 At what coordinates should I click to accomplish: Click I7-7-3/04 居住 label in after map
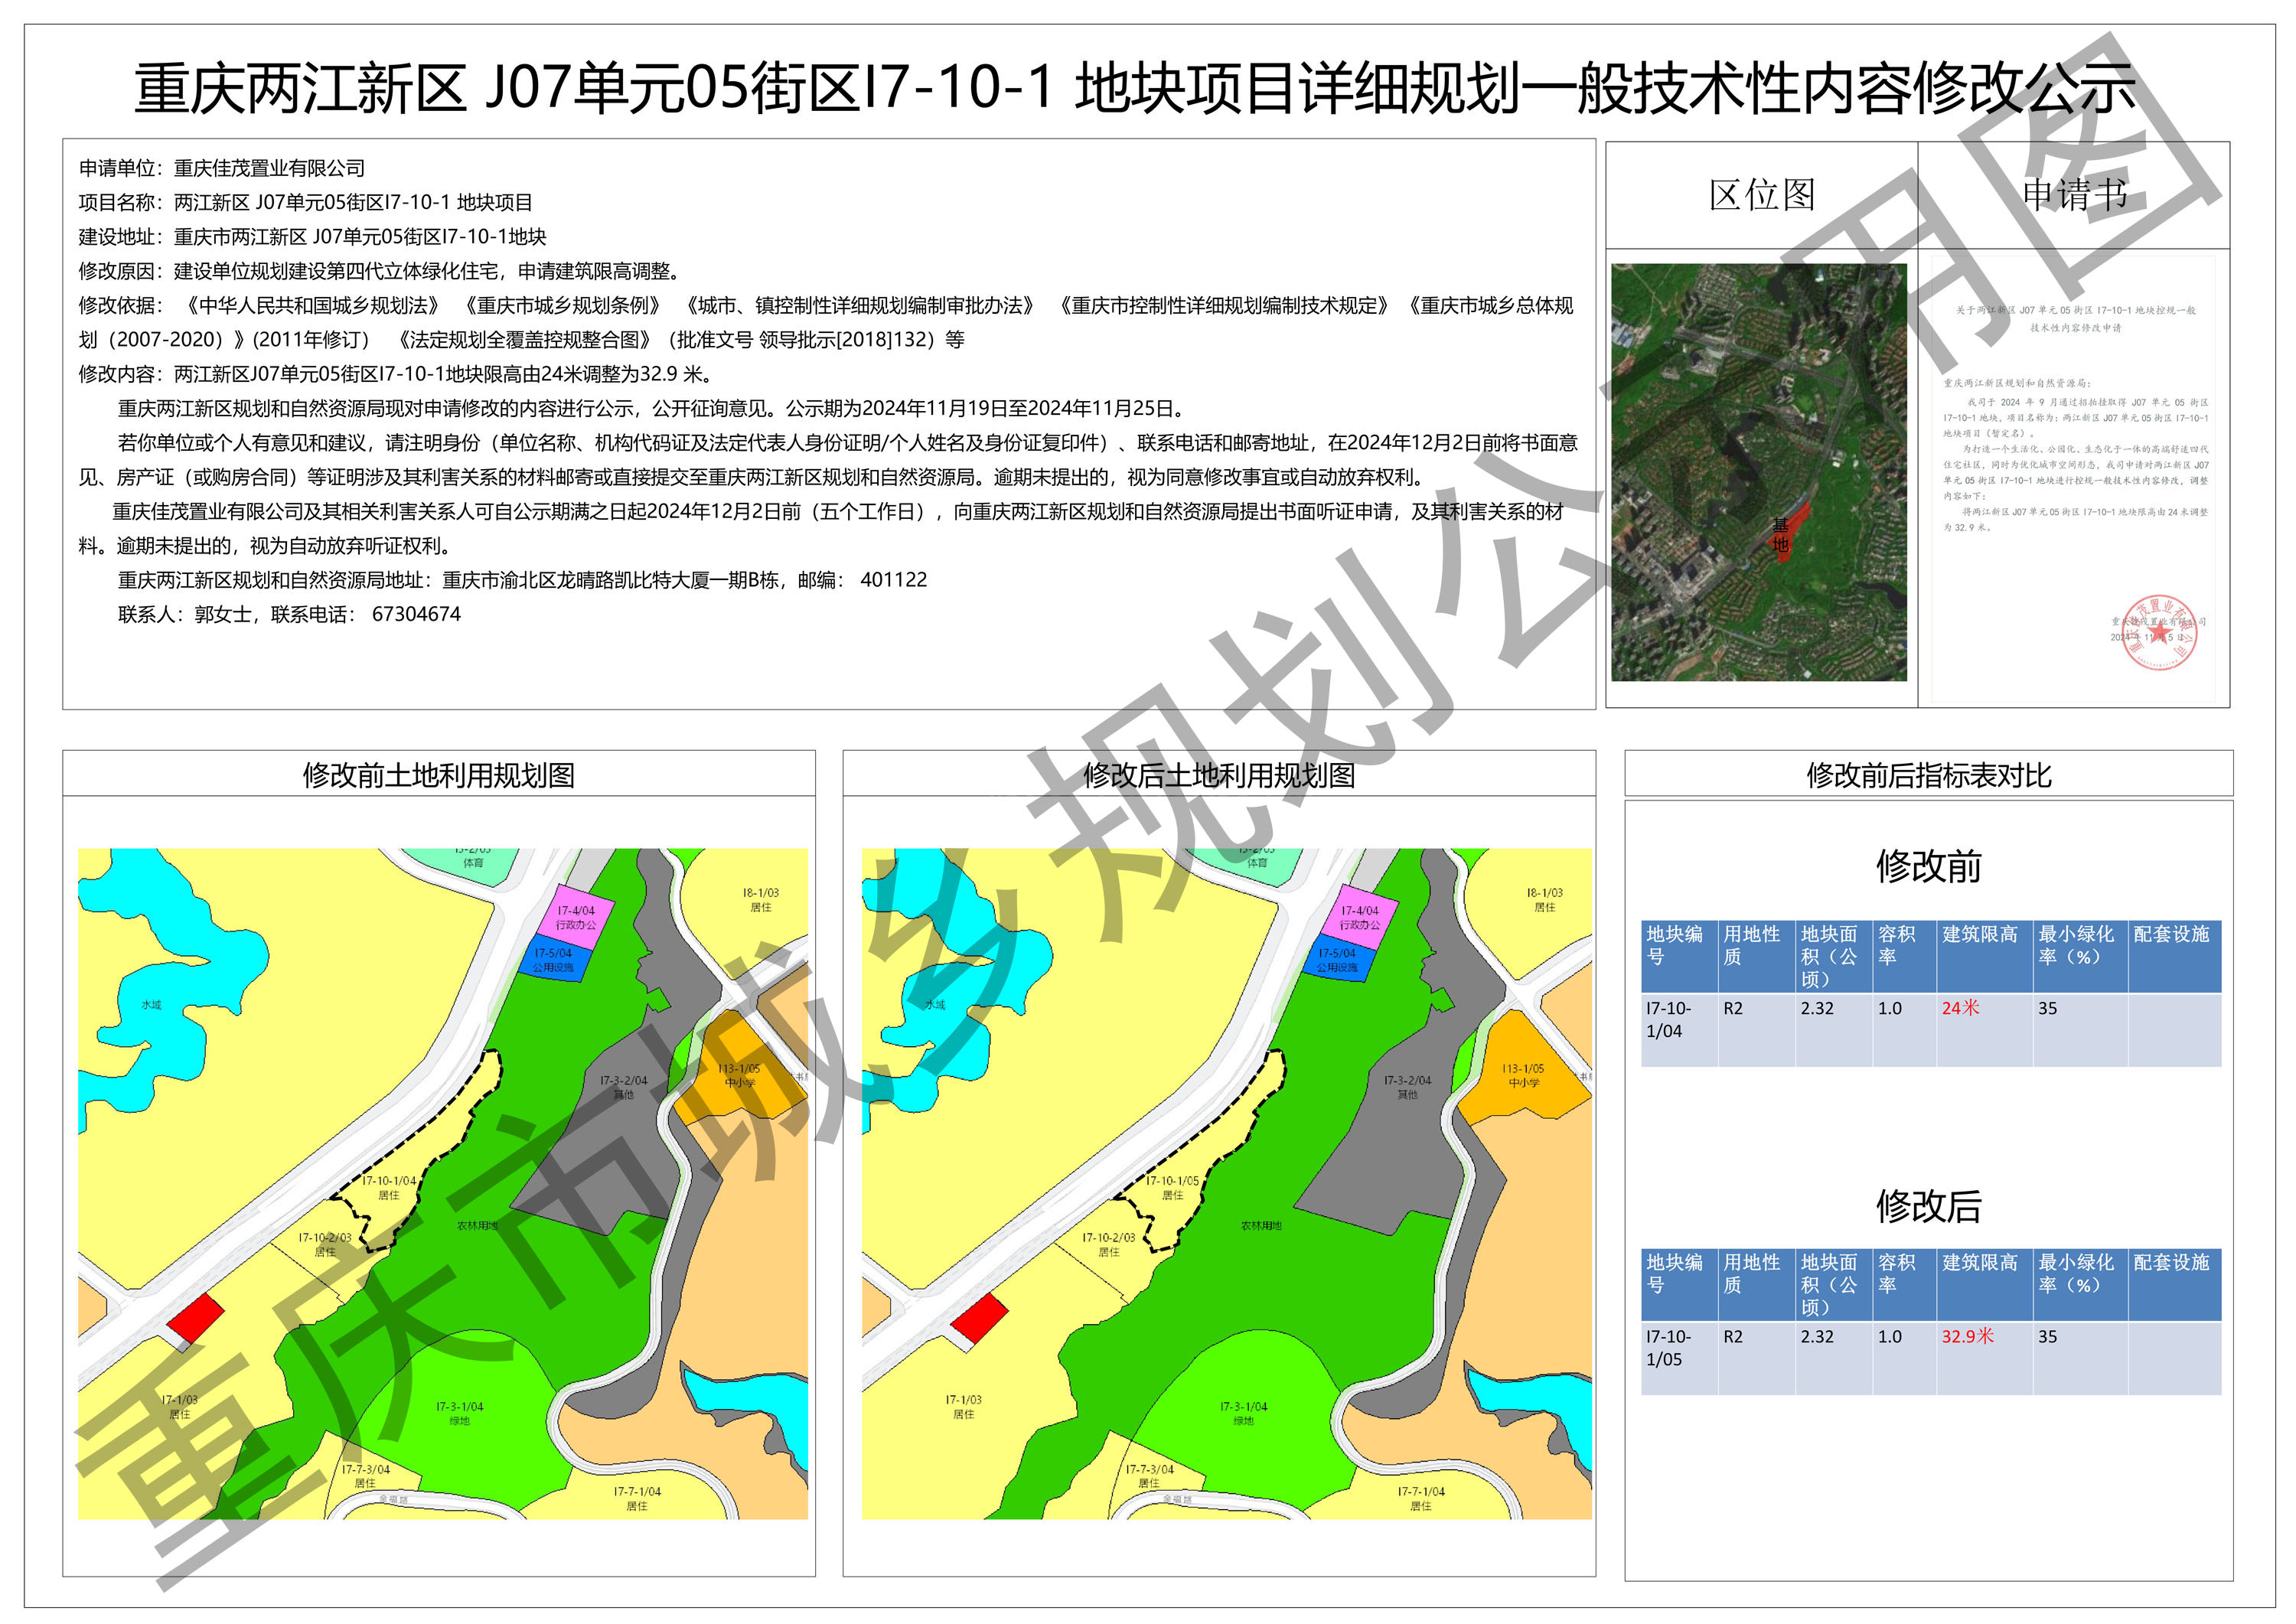1150,1476
